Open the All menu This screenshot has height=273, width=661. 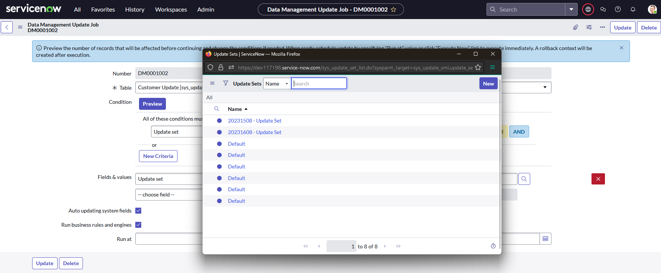pos(77,9)
